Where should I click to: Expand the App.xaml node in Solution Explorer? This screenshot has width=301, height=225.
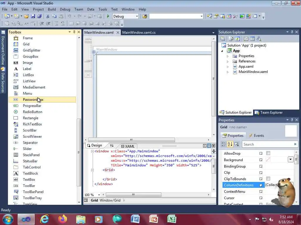(228, 67)
